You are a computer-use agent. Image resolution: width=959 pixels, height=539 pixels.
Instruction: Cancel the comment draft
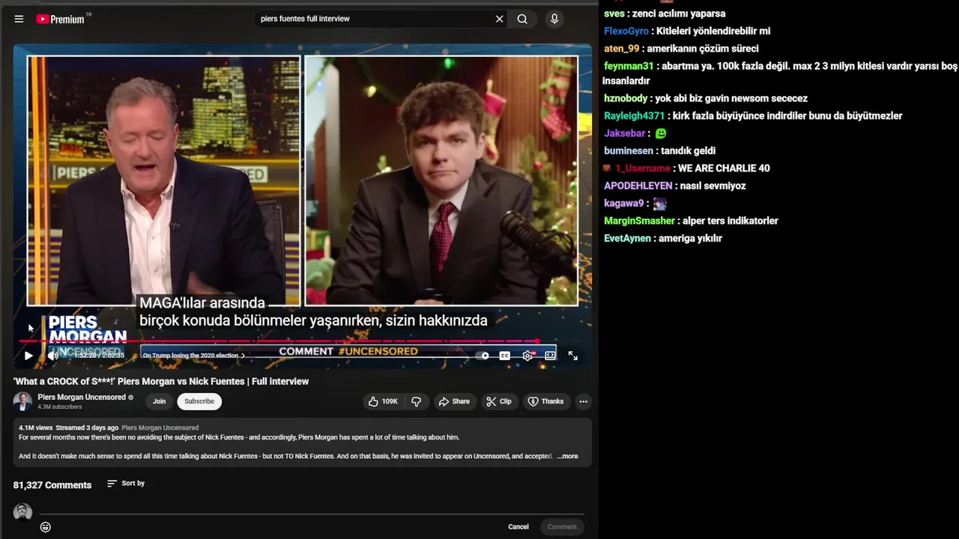518,527
